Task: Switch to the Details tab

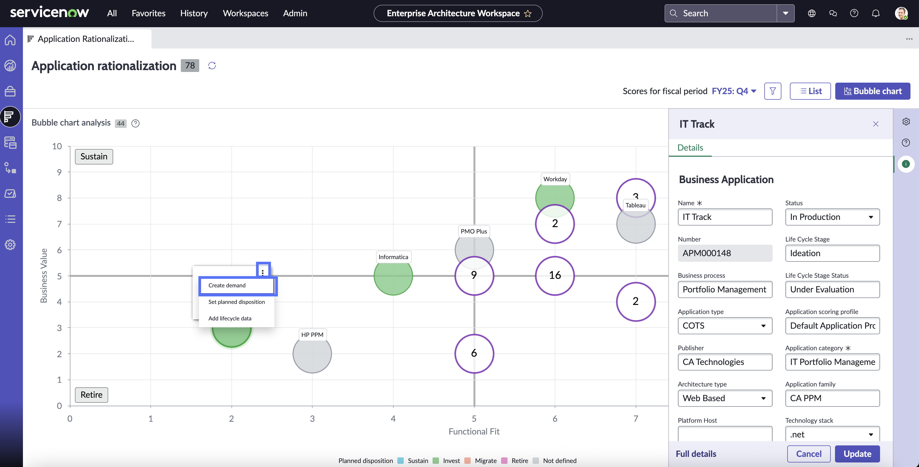Action: pyautogui.click(x=690, y=148)
